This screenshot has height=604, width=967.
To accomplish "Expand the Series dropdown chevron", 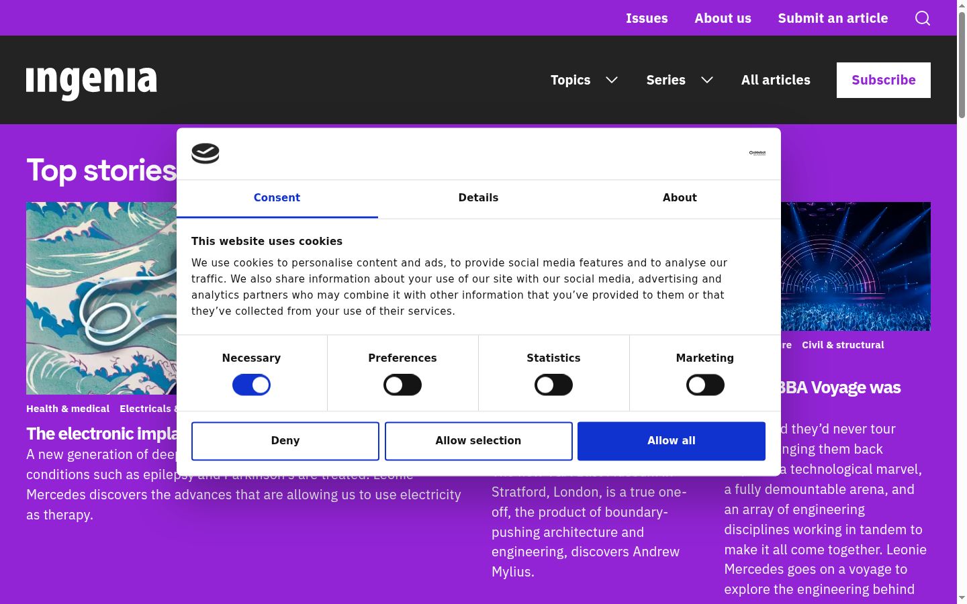I will tap(707, 80).
